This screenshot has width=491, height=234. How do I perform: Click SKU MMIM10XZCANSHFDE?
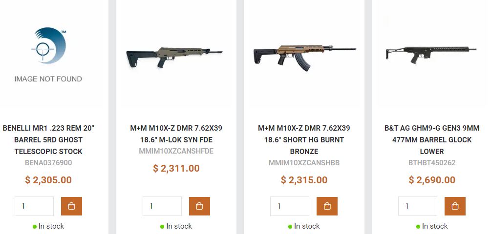tap(176, 151)
